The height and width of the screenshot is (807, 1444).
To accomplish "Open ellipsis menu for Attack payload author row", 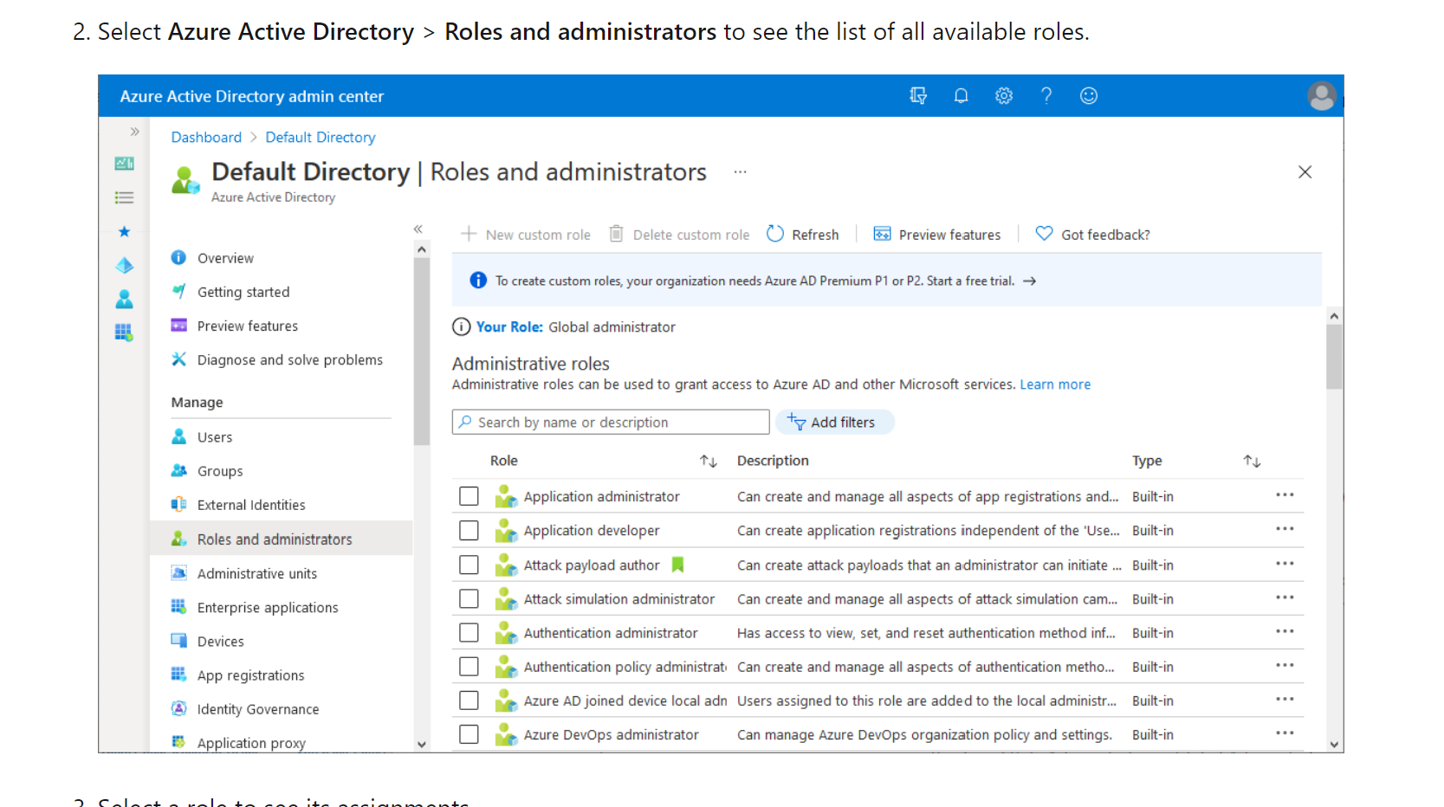I will (1285, 564).
